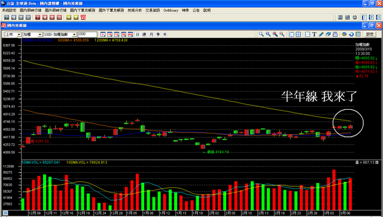
Task: Open the 設定 settings button
Action: click(x=370, y=35)
